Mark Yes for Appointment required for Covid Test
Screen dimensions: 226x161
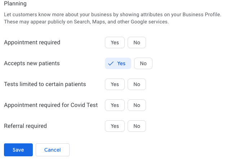(115, 105)
